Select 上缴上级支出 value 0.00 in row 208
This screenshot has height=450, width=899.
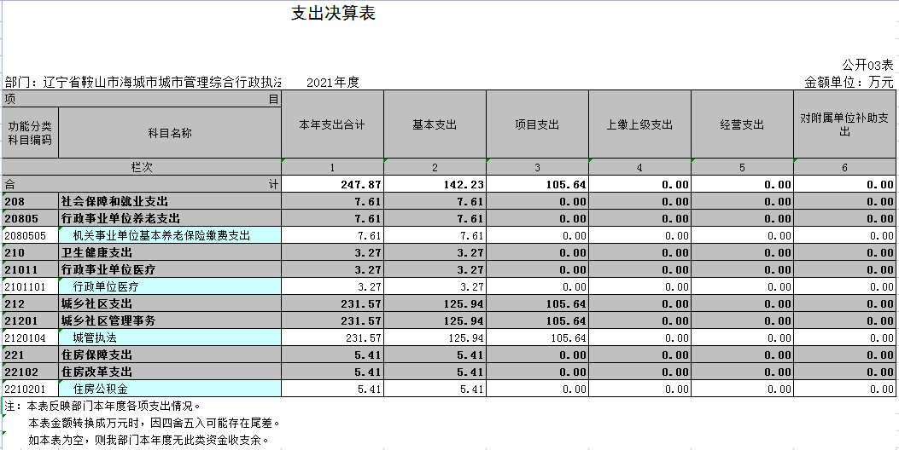[x=639, y=201]
